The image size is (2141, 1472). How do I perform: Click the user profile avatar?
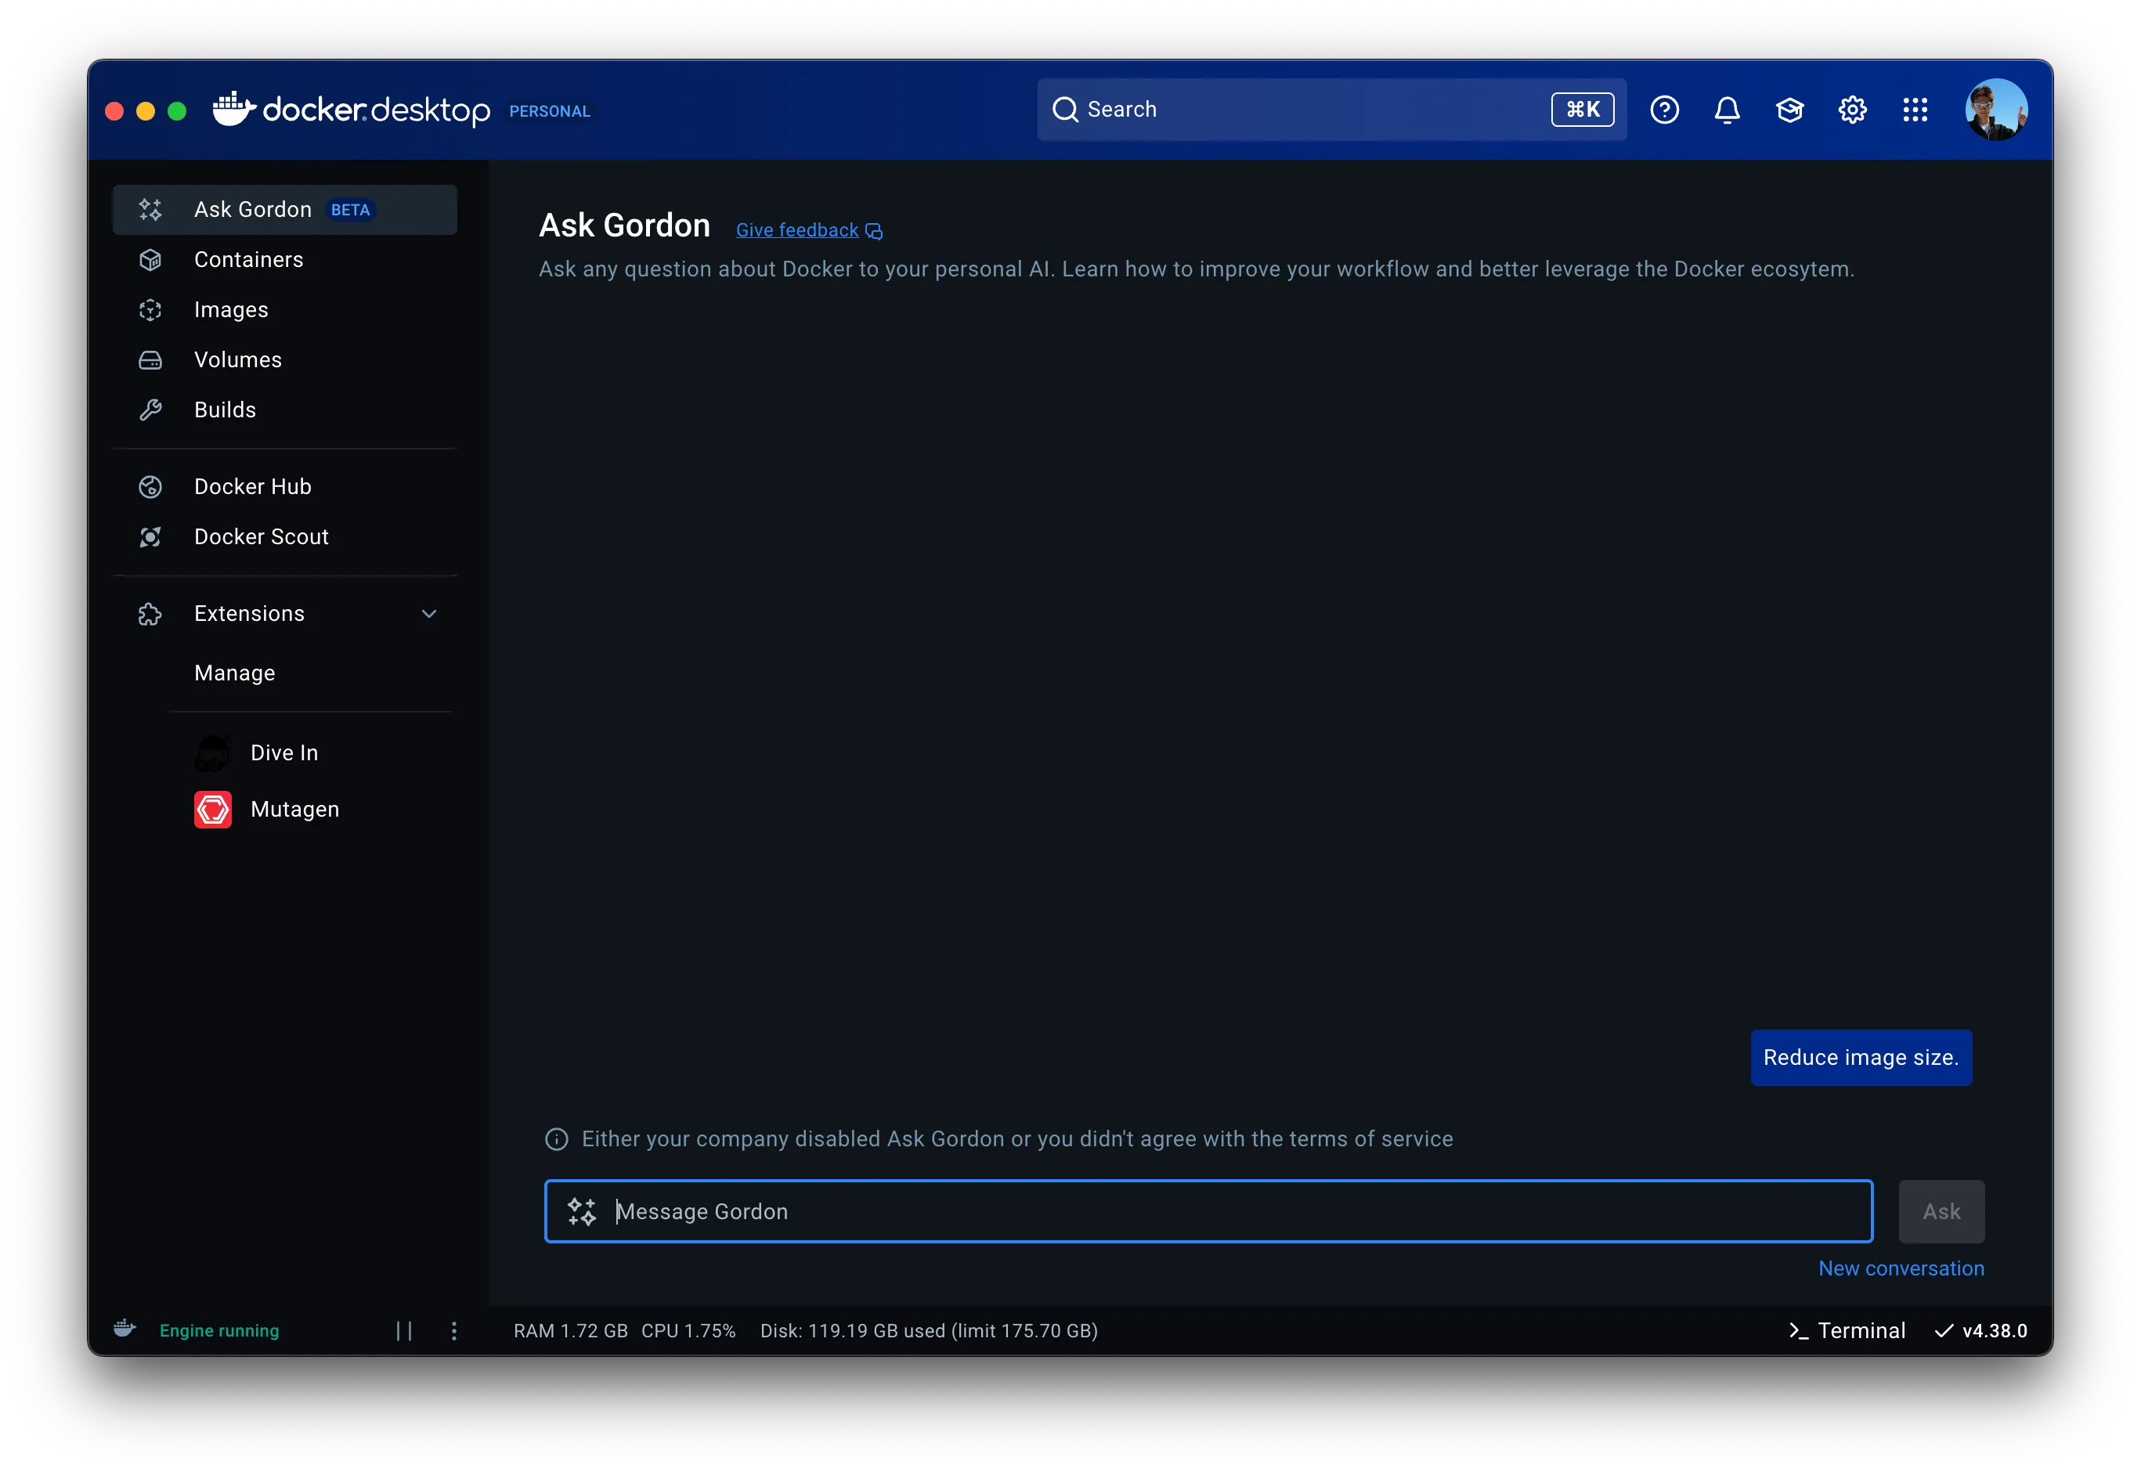point(1995,110)
